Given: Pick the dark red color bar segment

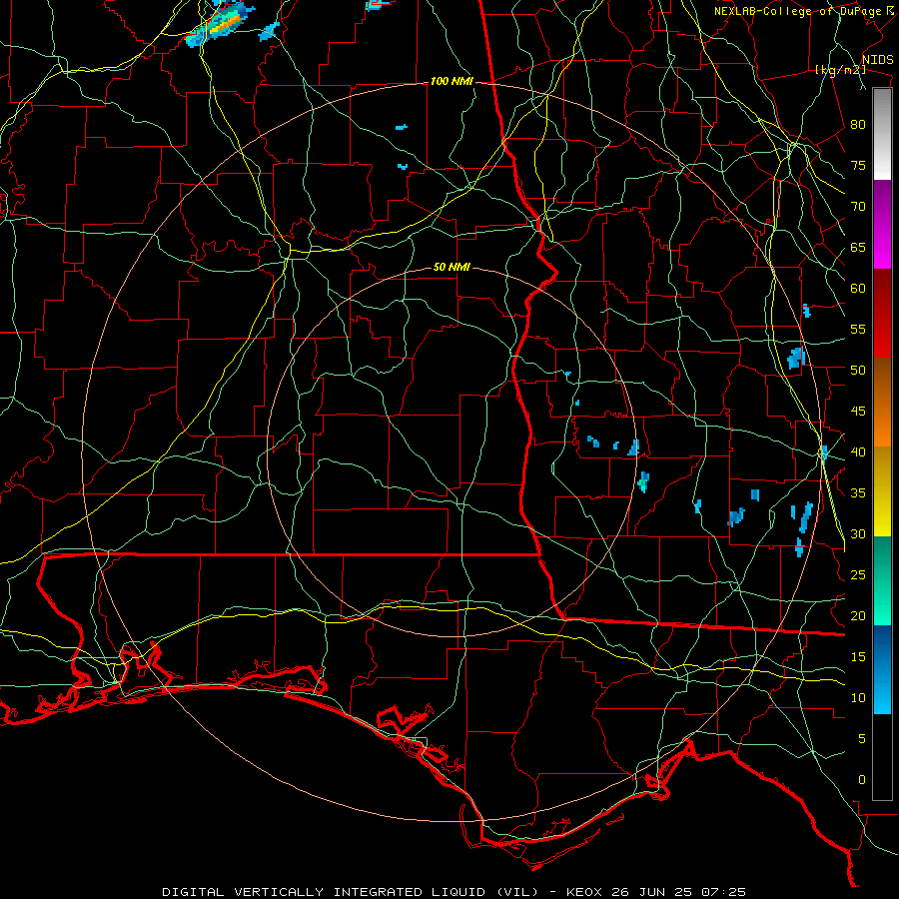Looking at the screenshot, I should click(882, 314).
